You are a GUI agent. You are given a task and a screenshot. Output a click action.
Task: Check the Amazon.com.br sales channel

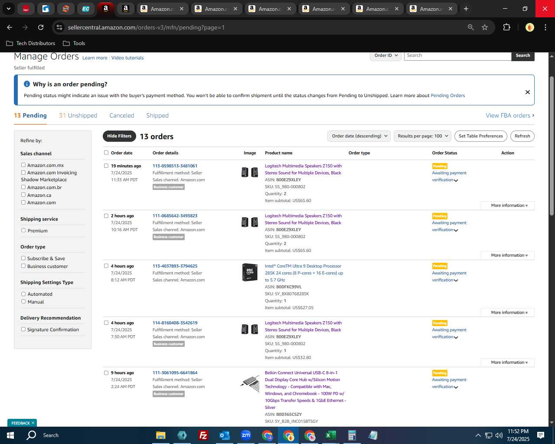[x=23, y=187]
